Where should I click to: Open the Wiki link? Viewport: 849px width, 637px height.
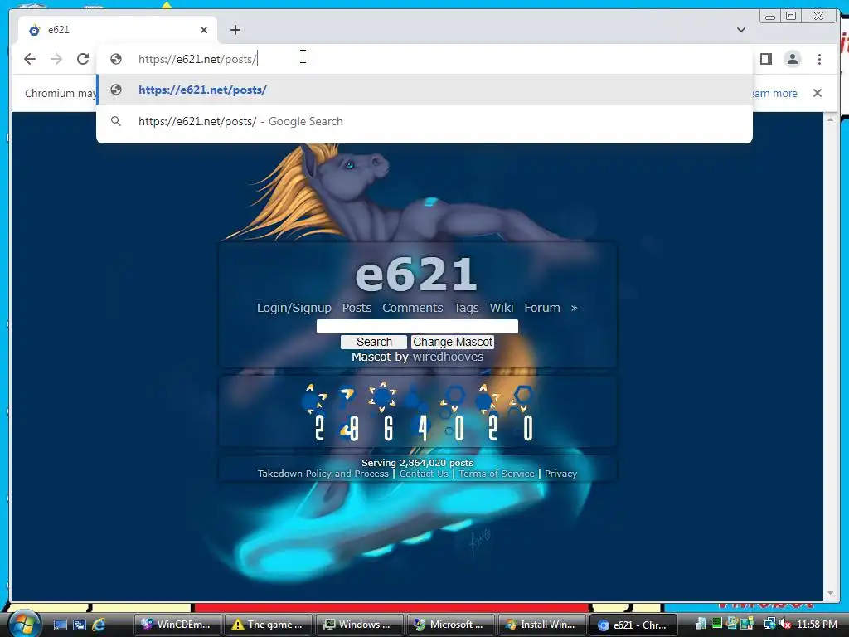tap(502, 308)
